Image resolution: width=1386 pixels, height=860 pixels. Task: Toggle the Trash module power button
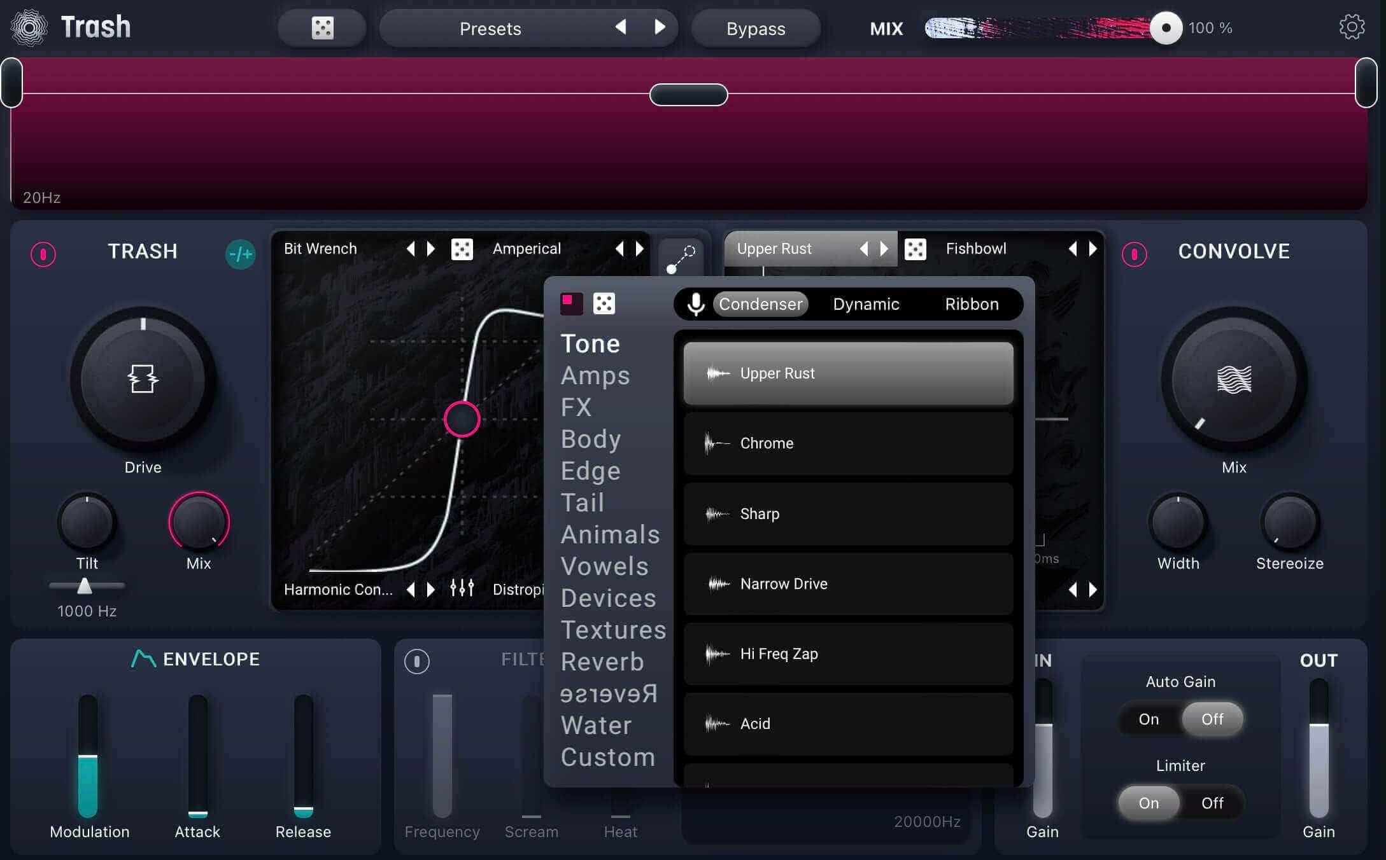point(43,254)
